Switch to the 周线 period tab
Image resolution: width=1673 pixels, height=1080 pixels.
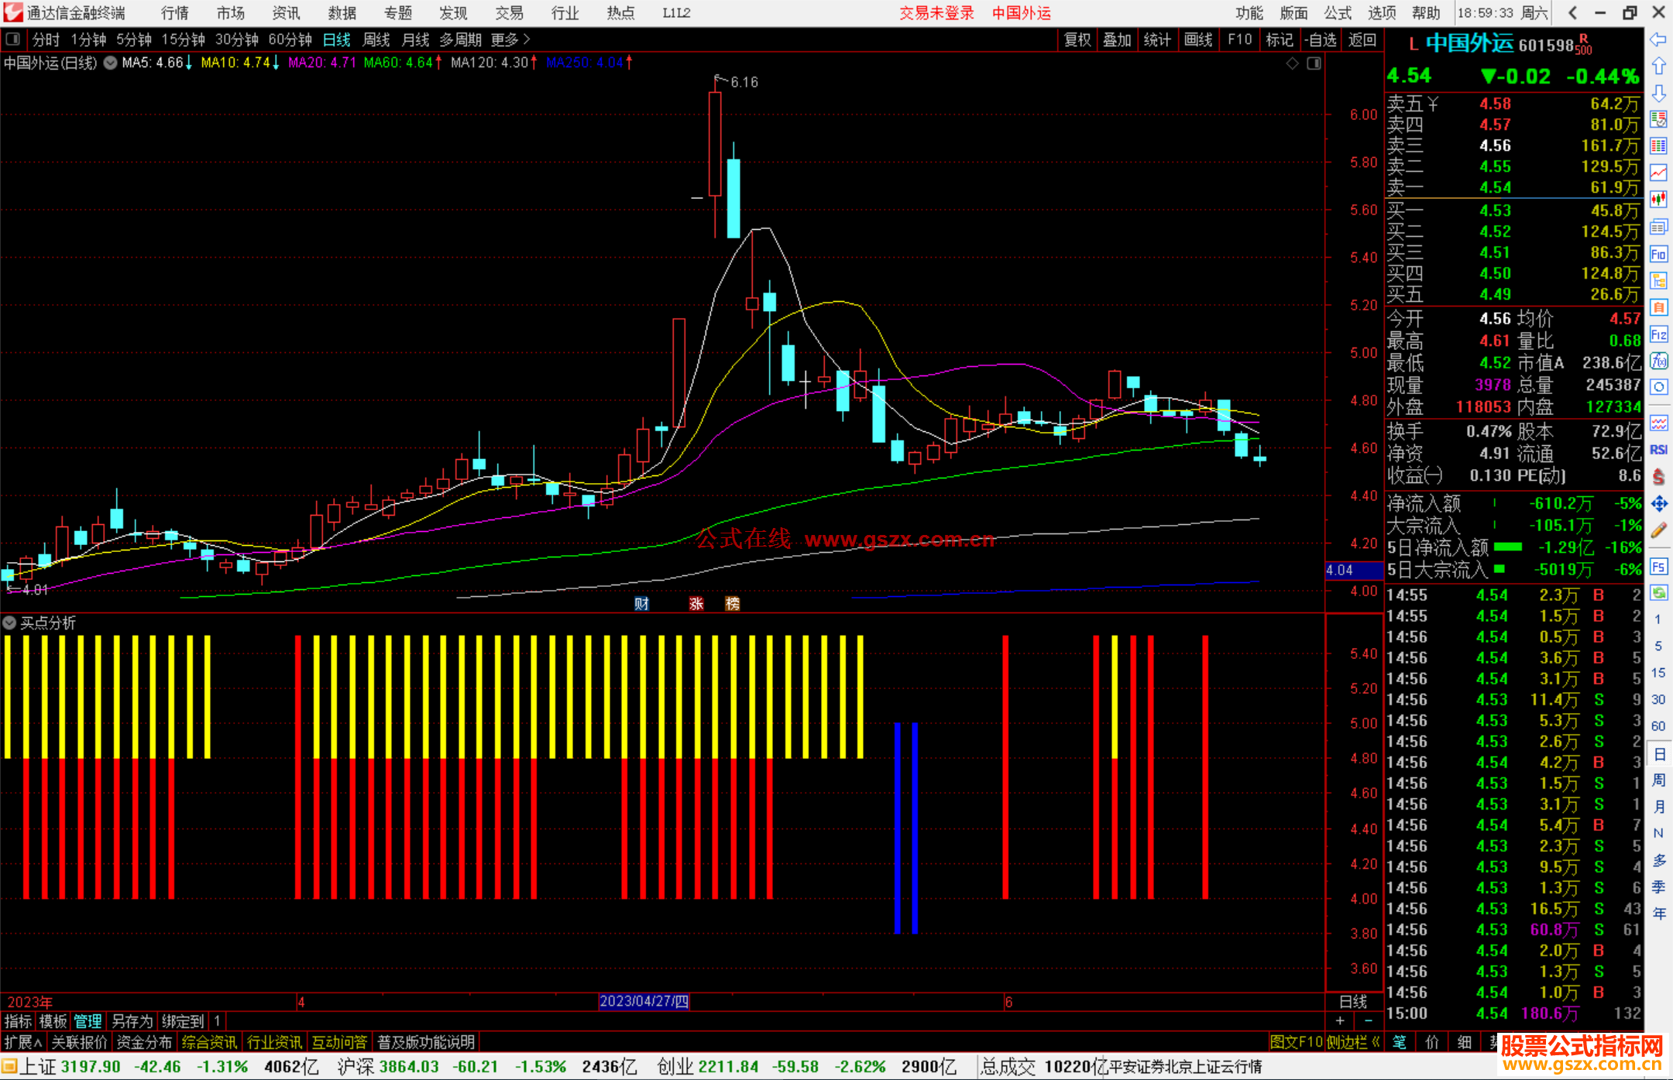point(376,39)
